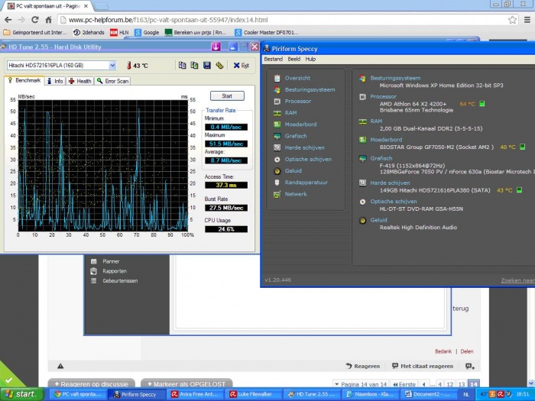Click the Bedank link
Viewport: 535px width, 401px height.
tap(443, 351)
